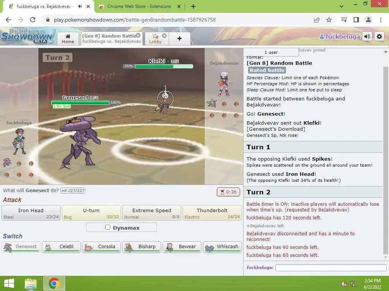Go to the Home tab
389x291 pixels.
(68, 39)
